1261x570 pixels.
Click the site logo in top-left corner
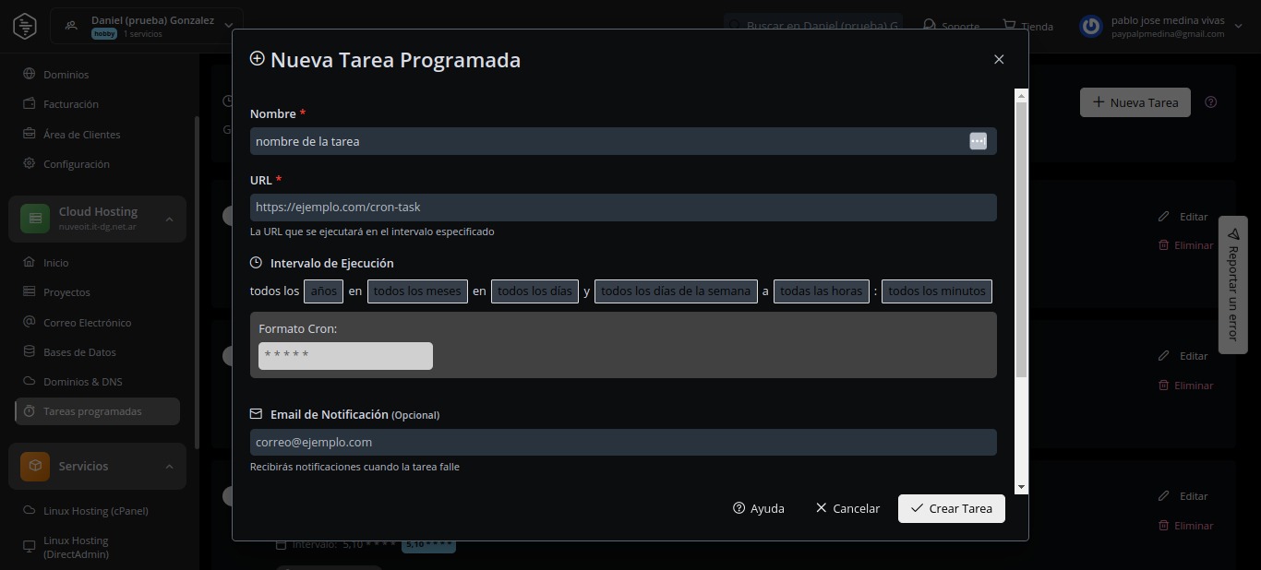(25, 26)
